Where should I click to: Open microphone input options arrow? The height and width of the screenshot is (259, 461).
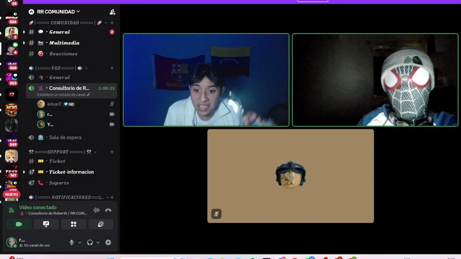point(80,242)
